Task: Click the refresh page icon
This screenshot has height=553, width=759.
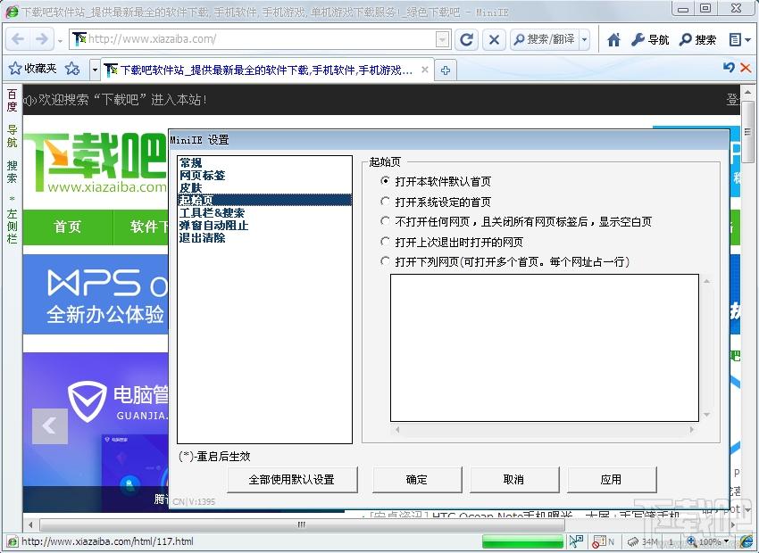Action: tap(465, 39)
